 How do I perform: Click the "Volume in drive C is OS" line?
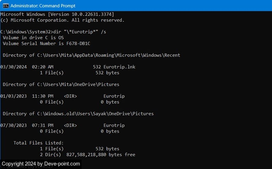(33, 38)
